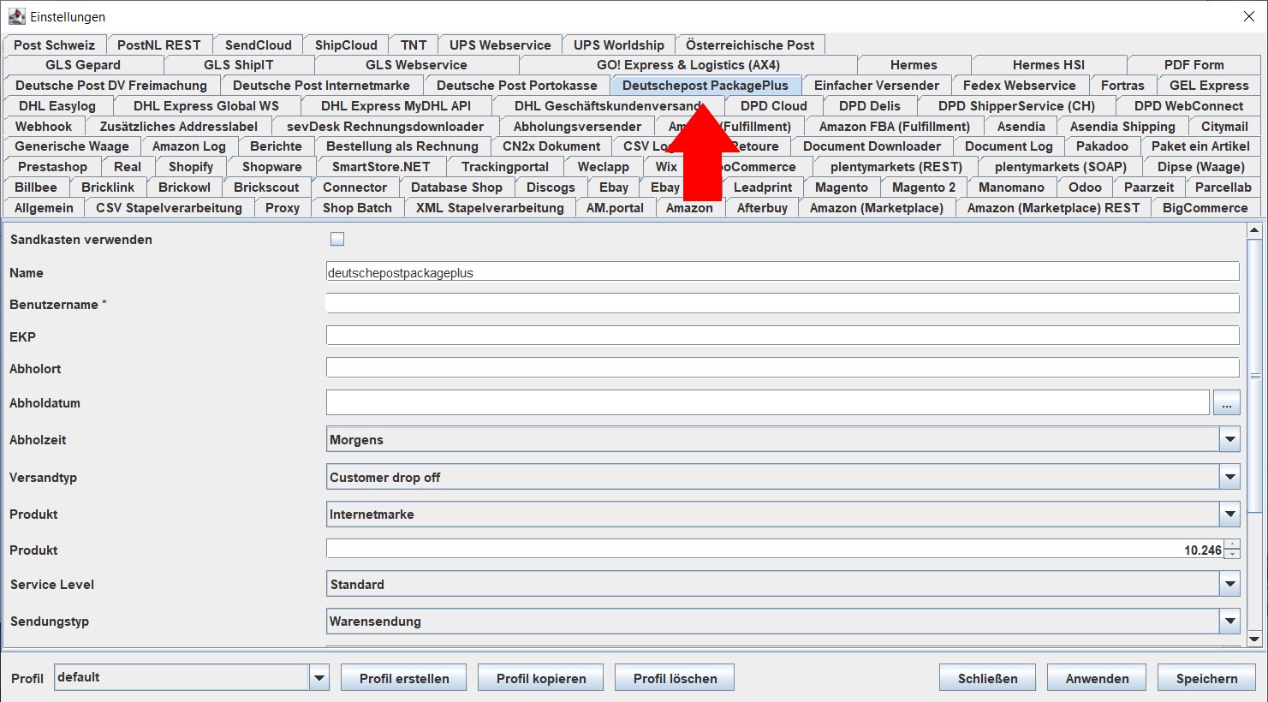This screenshot has width=1268, height=702.
Task: Click the Anwenden button
Action: (1097, 678)
